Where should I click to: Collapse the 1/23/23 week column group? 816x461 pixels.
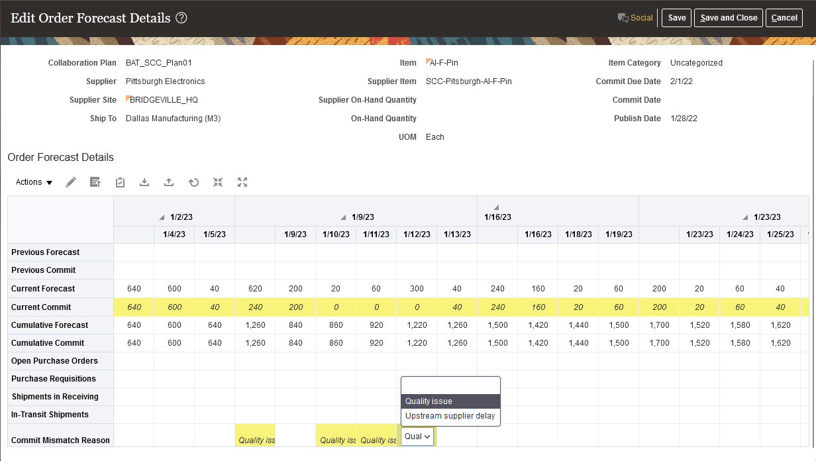tap(746, 217)
